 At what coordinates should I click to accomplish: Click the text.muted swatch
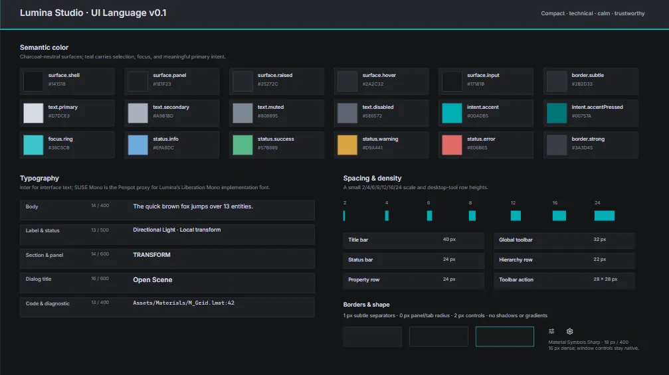coord(242,113)
